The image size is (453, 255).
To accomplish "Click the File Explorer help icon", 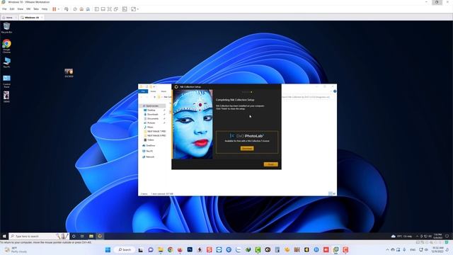I will (335, 91).
